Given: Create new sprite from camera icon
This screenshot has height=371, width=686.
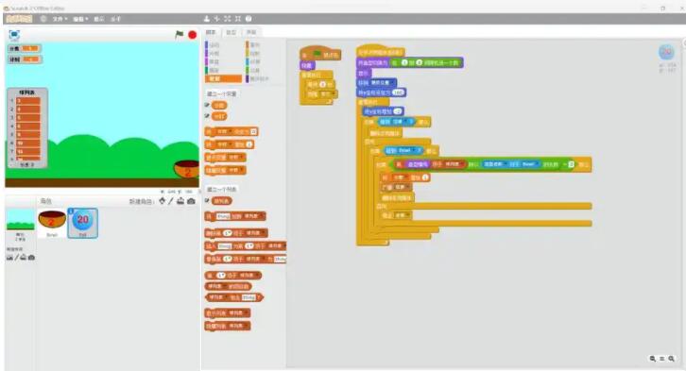Looking at the screenshot, I should 191,201.
